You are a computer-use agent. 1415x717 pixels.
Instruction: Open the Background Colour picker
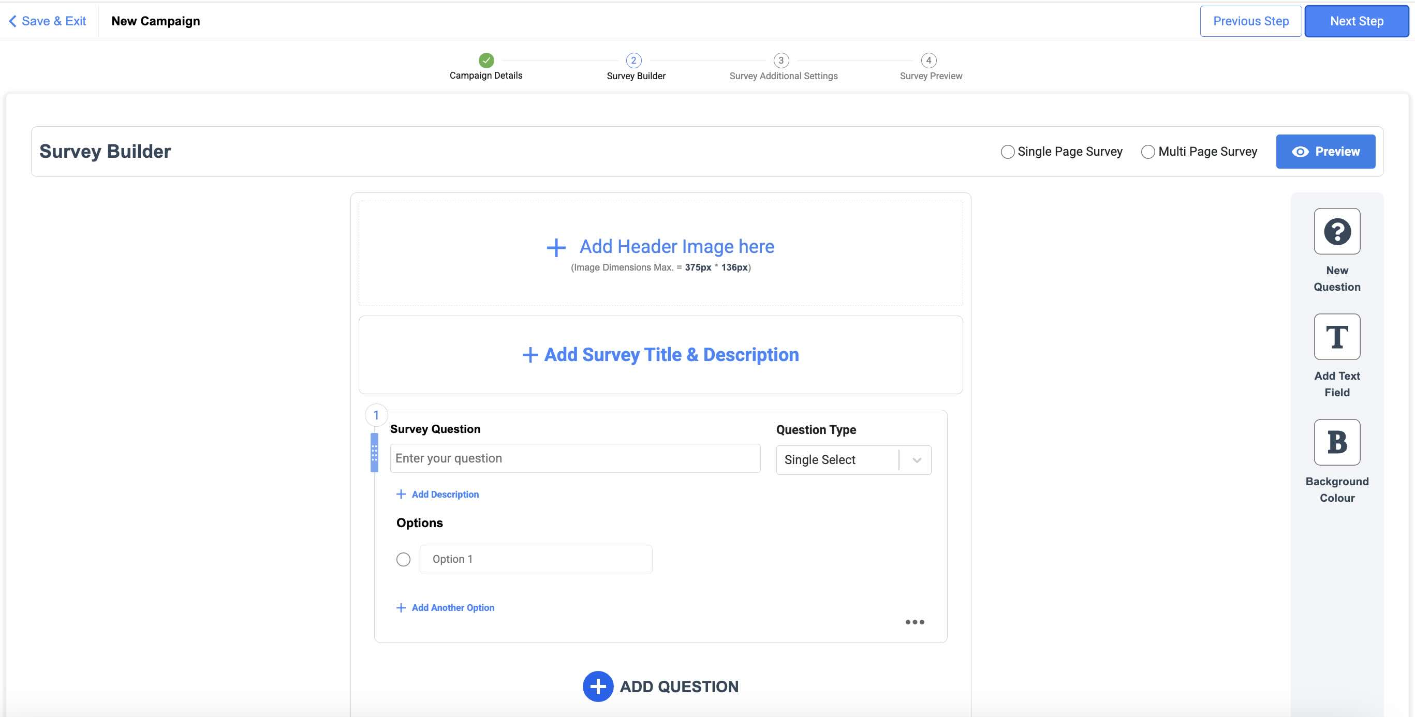tap(1336, 442)
